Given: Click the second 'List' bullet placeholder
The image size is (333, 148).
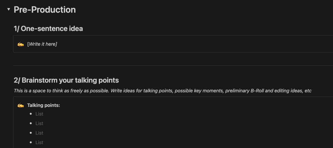Looking at the screenshot, I should pyautogui.click(x=39, y=124).
